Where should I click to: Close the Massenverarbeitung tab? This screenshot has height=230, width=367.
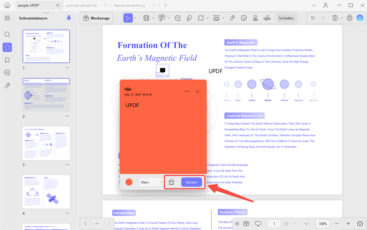(x=154, y=5)
